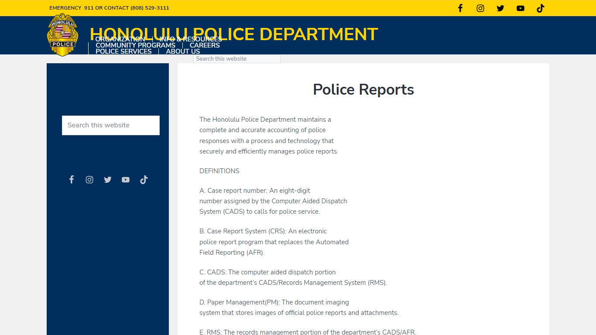Open the Community Programs menu
Image resolution: width=596 pixels, height=335 pixels.
click(x=135, y=45)
